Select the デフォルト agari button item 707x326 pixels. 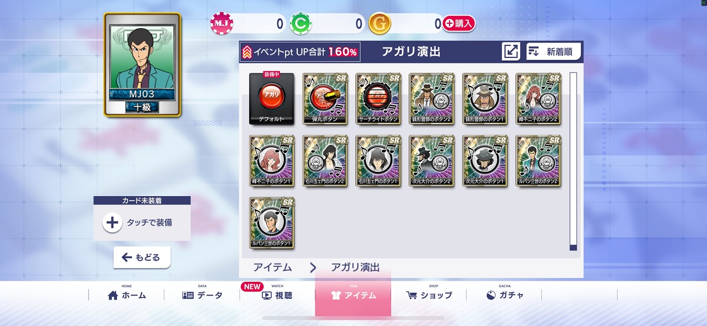click(271, 98)
